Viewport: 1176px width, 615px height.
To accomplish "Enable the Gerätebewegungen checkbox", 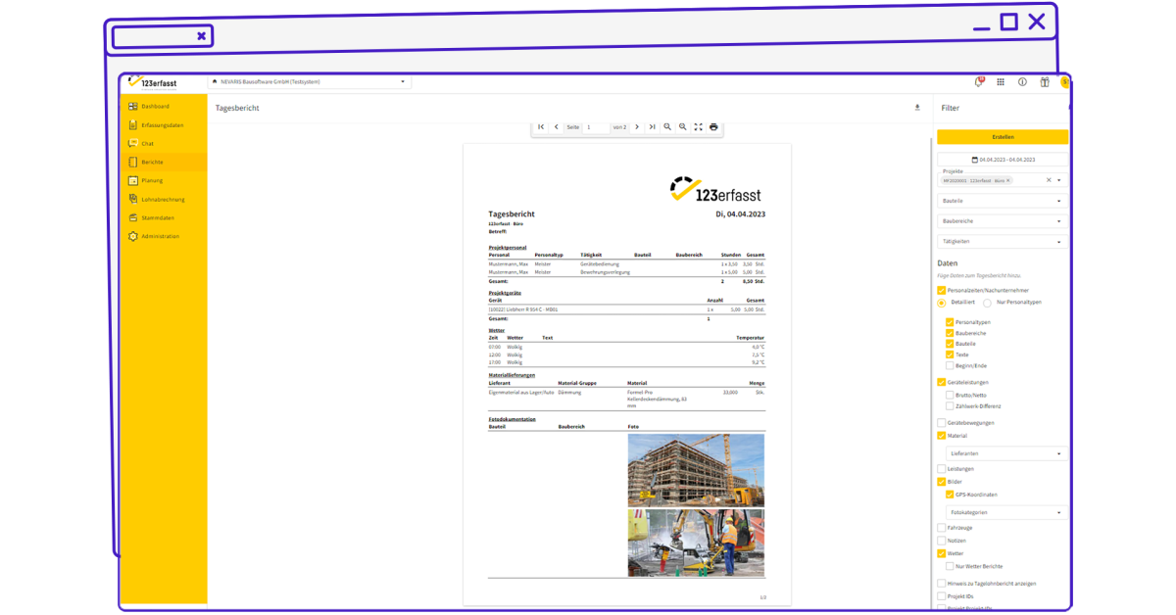I will pyautogui.click(x=942, y=423).
